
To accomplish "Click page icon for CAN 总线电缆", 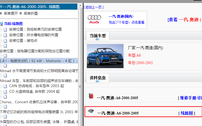I will (x=5, y=86).
